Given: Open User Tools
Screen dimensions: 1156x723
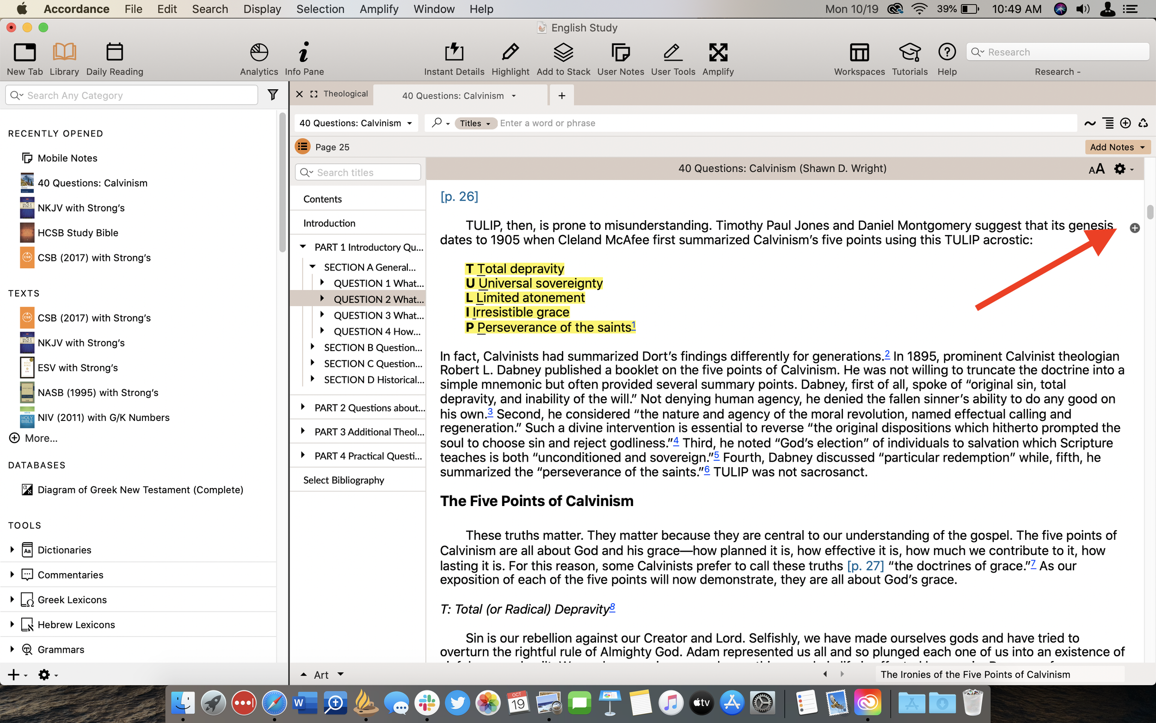Looking at the screenshot, I should [x=673, y=59].
